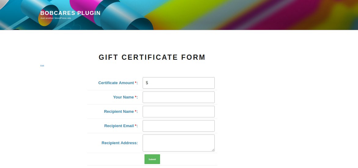The height and width of the screenshot is (168, 358).
Task: Open the Edit link below the heading
Action: [42, 66]
